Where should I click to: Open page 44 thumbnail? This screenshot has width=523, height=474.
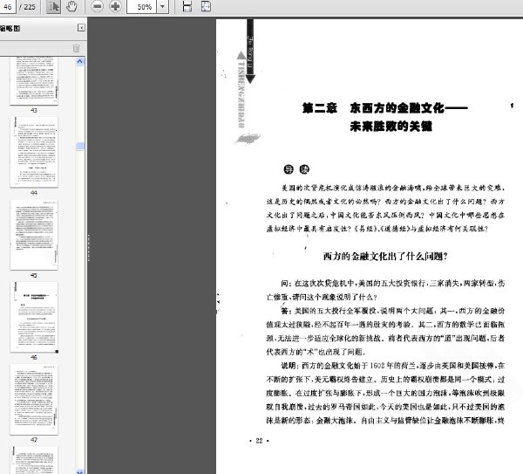tap(34, 152)
